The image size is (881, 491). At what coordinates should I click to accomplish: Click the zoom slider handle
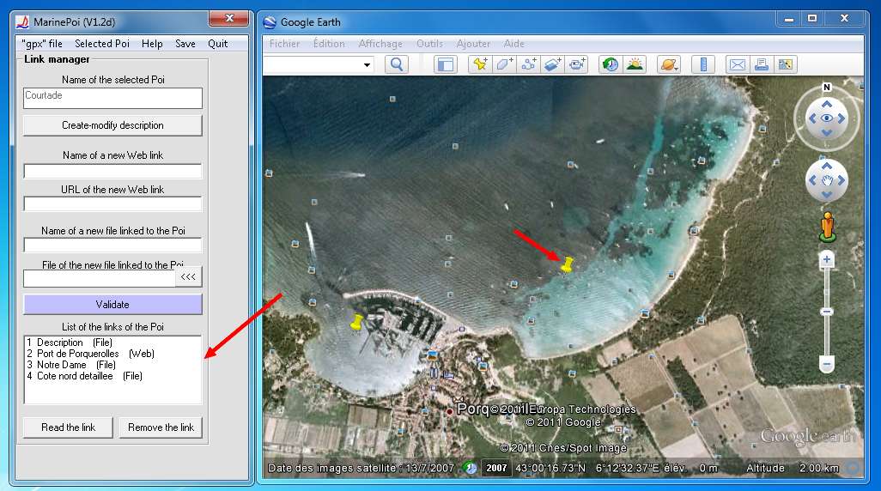(x=827, y=312)
